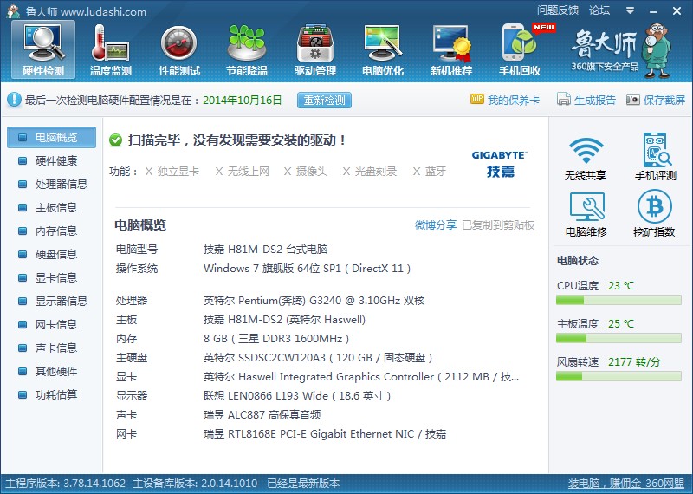Viewport: 693px width, 494px height.
Task: Open the 挖矿指数 bitcoin mining index
Action: point(654,214)
